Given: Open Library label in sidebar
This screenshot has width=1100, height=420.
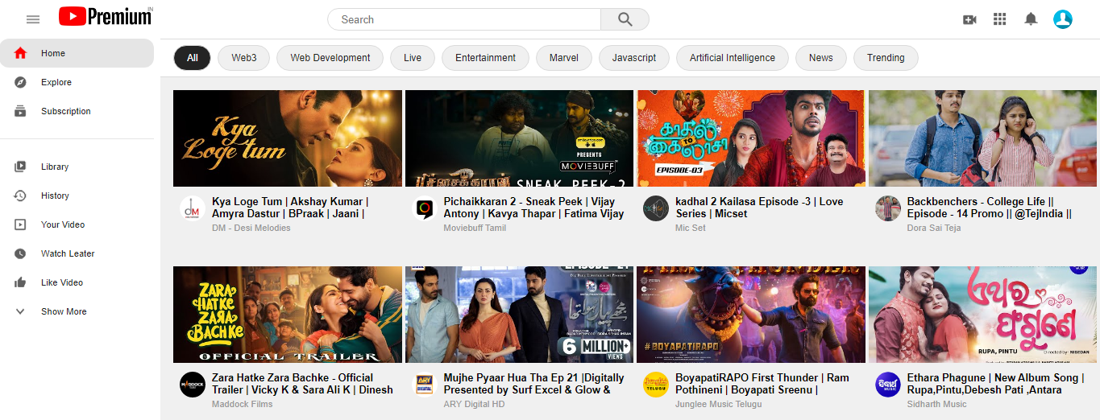Looking at the screenshot, I should (x=55, y=167).
